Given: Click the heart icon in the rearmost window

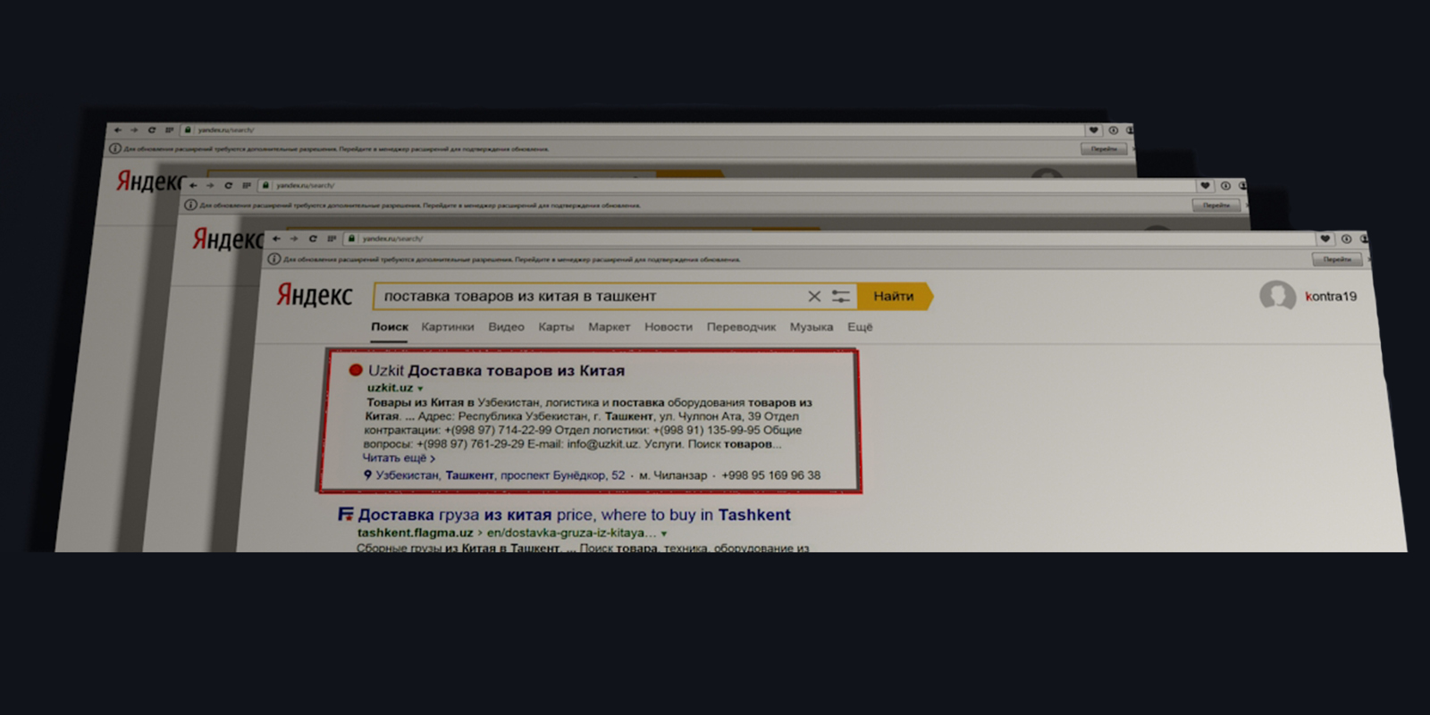Looking at the screenshot, I should [1093, 130].
